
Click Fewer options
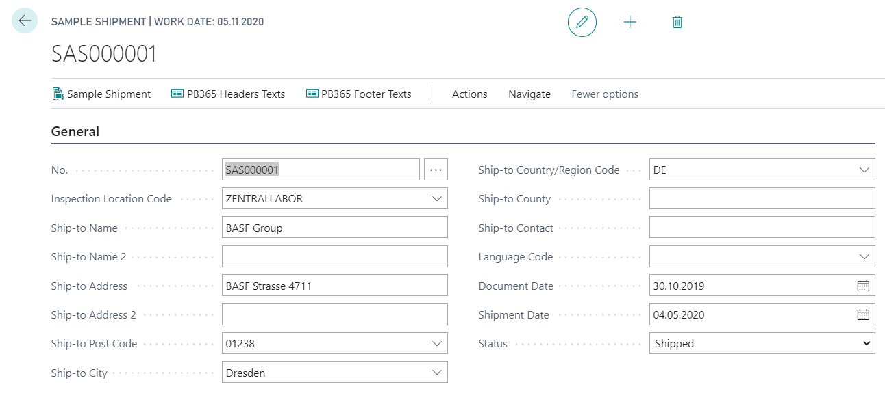pyautogui.click(x=605, y=94)
